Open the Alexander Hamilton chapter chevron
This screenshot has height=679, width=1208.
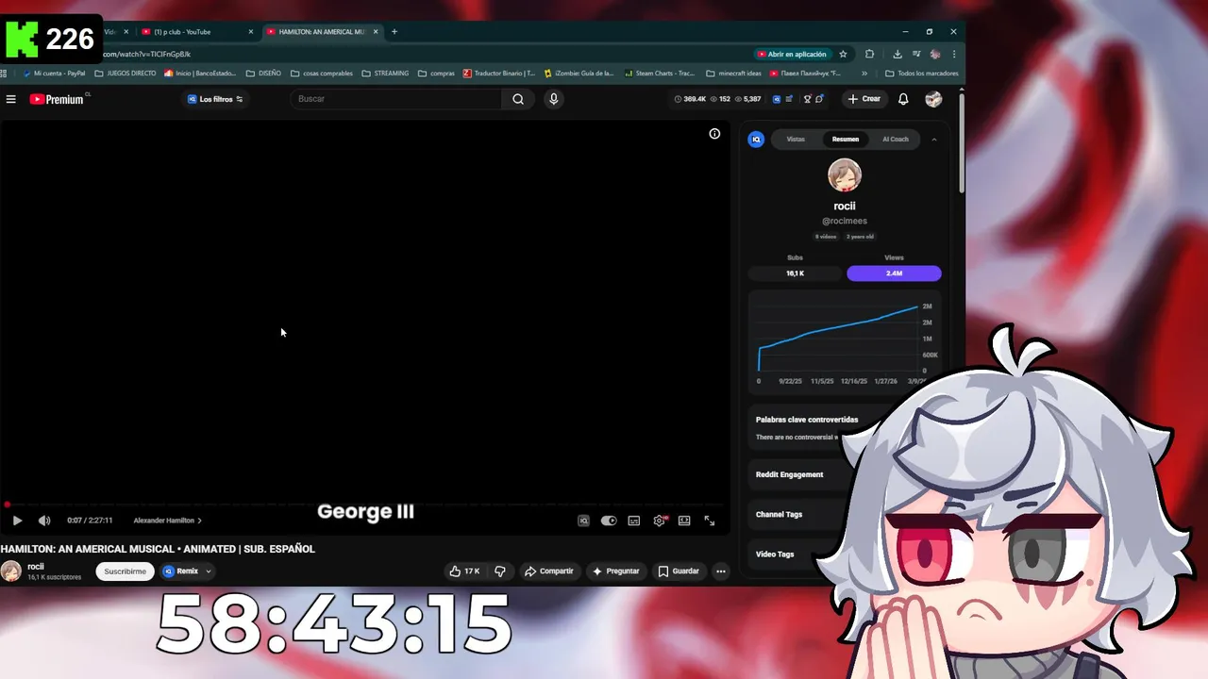tap(199, 521)
